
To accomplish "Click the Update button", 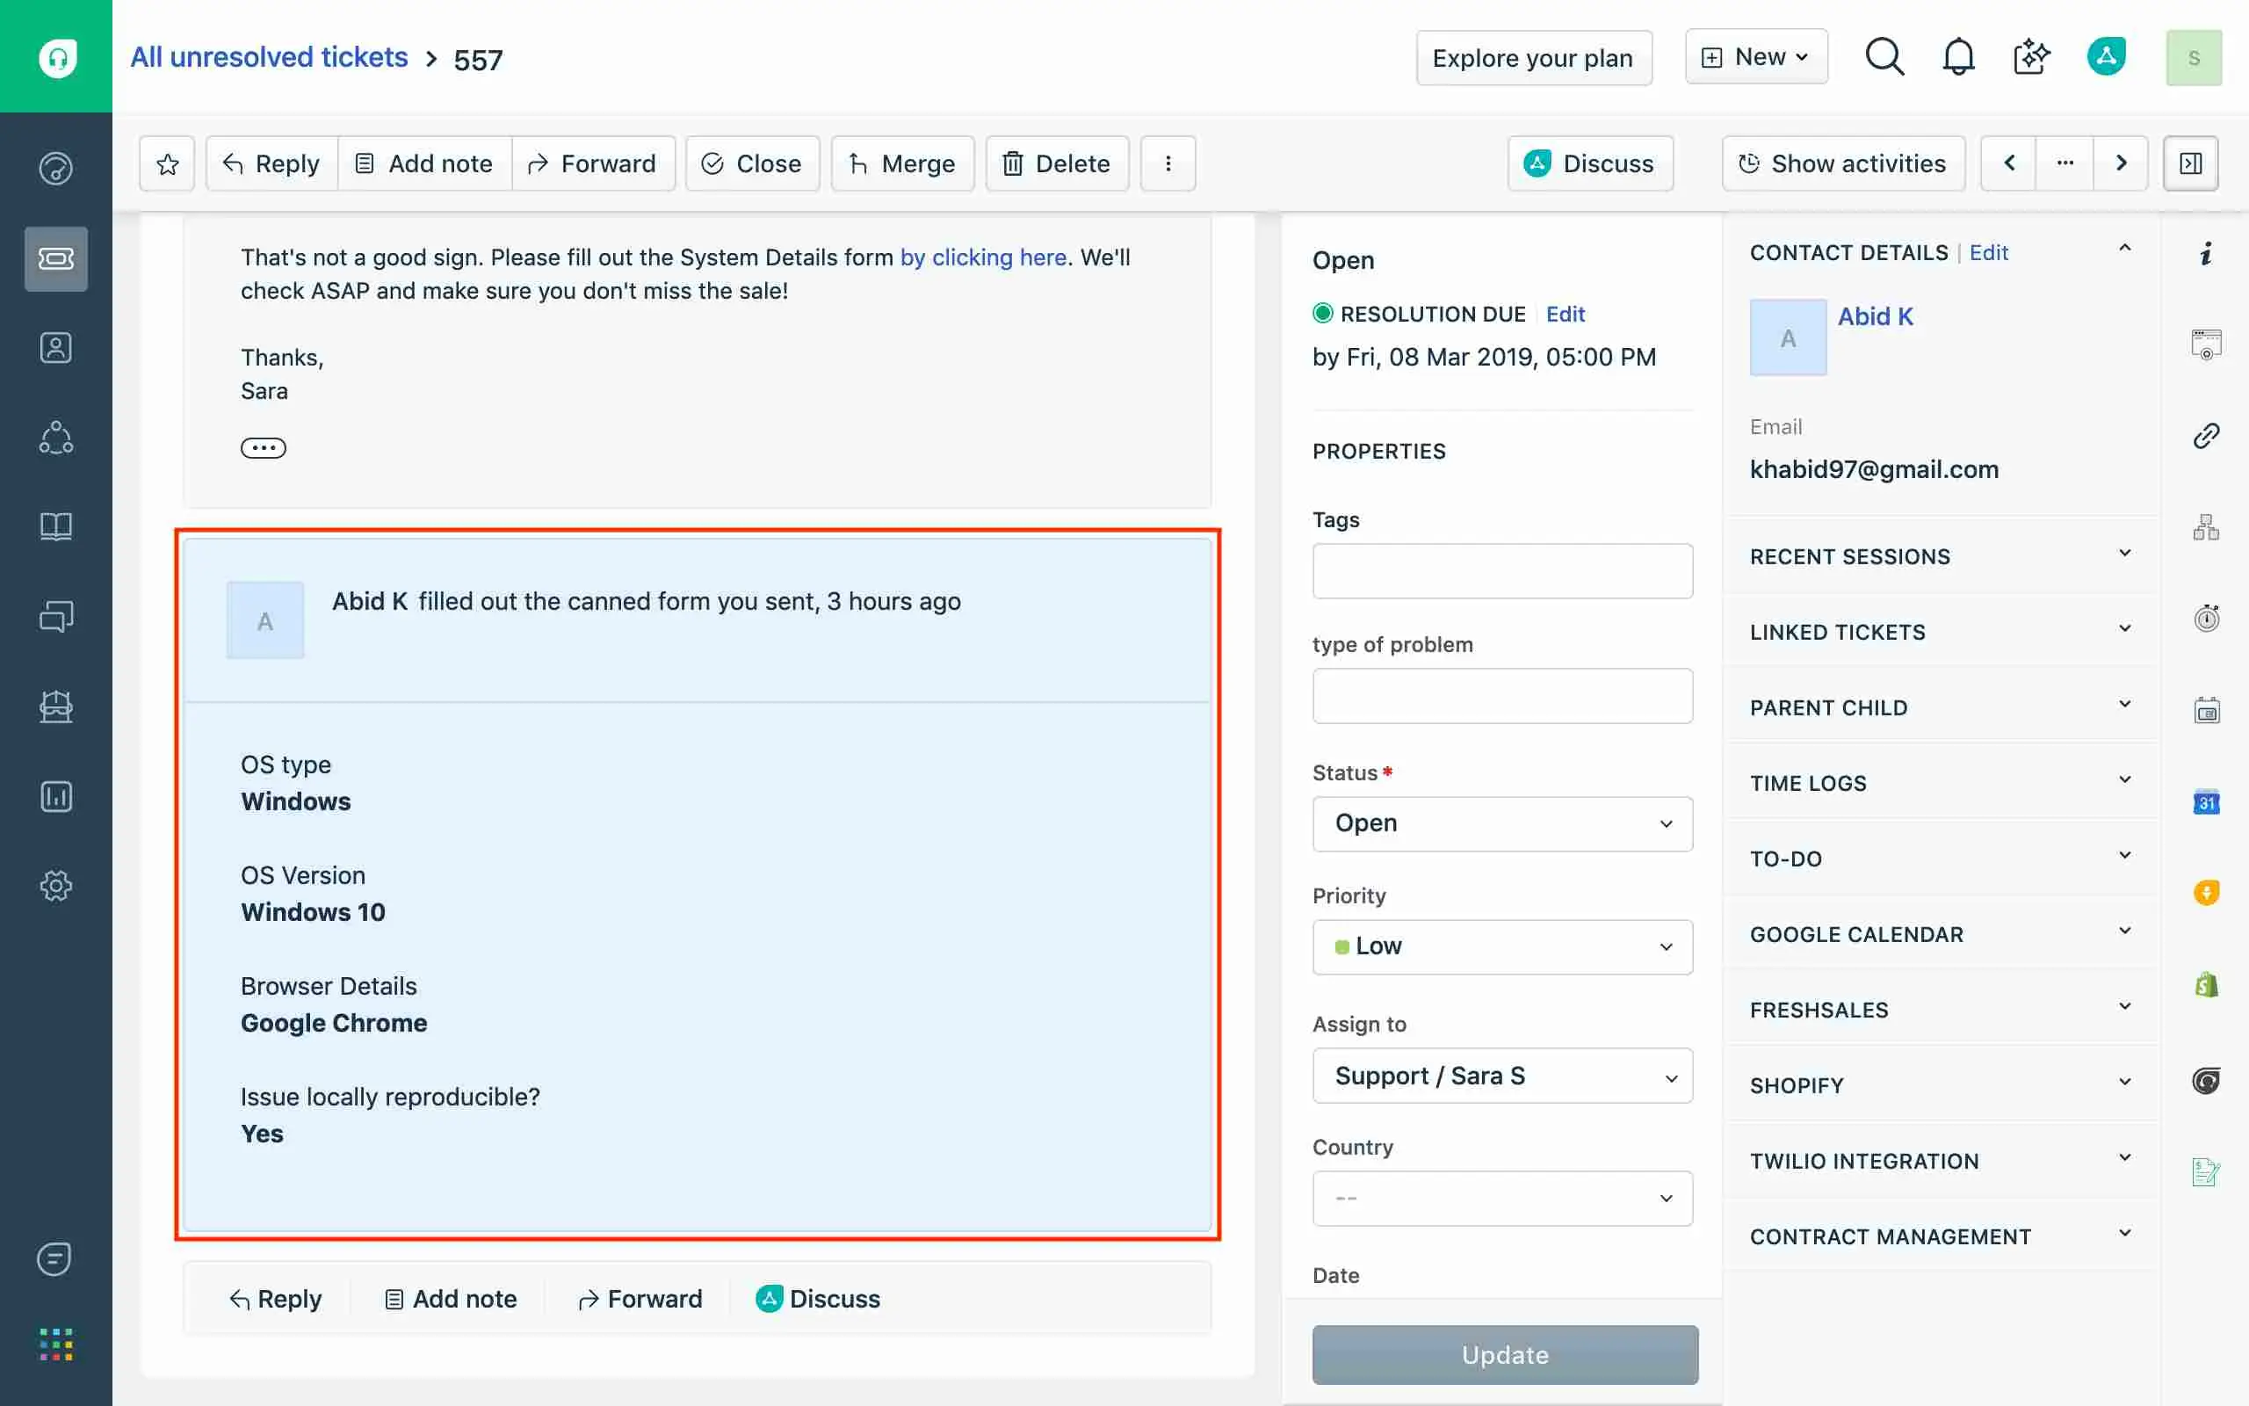I will click(x=1505, y=1354).
